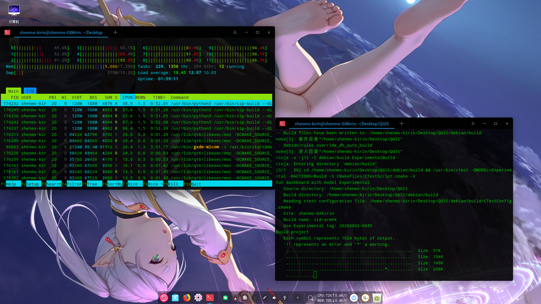The width and height of the screenshot is (541, 304).
Task: Click the pen tool tray icon
Action: pyautogui.click(x=265, y=298)
